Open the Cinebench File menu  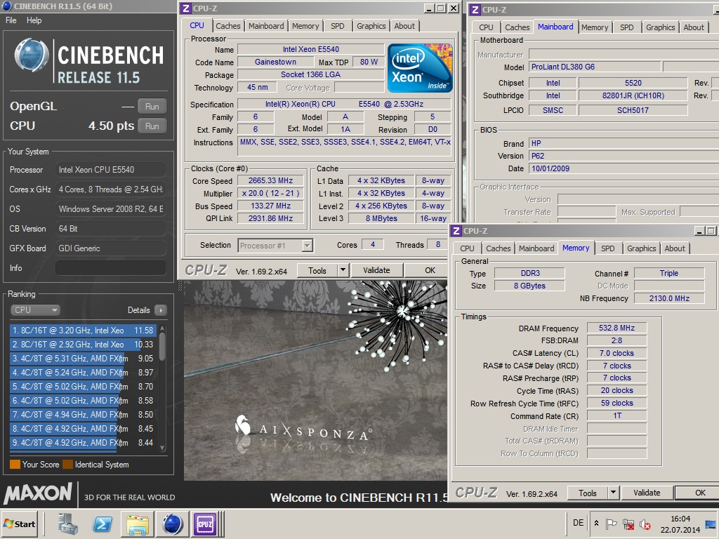pos(11,20)
